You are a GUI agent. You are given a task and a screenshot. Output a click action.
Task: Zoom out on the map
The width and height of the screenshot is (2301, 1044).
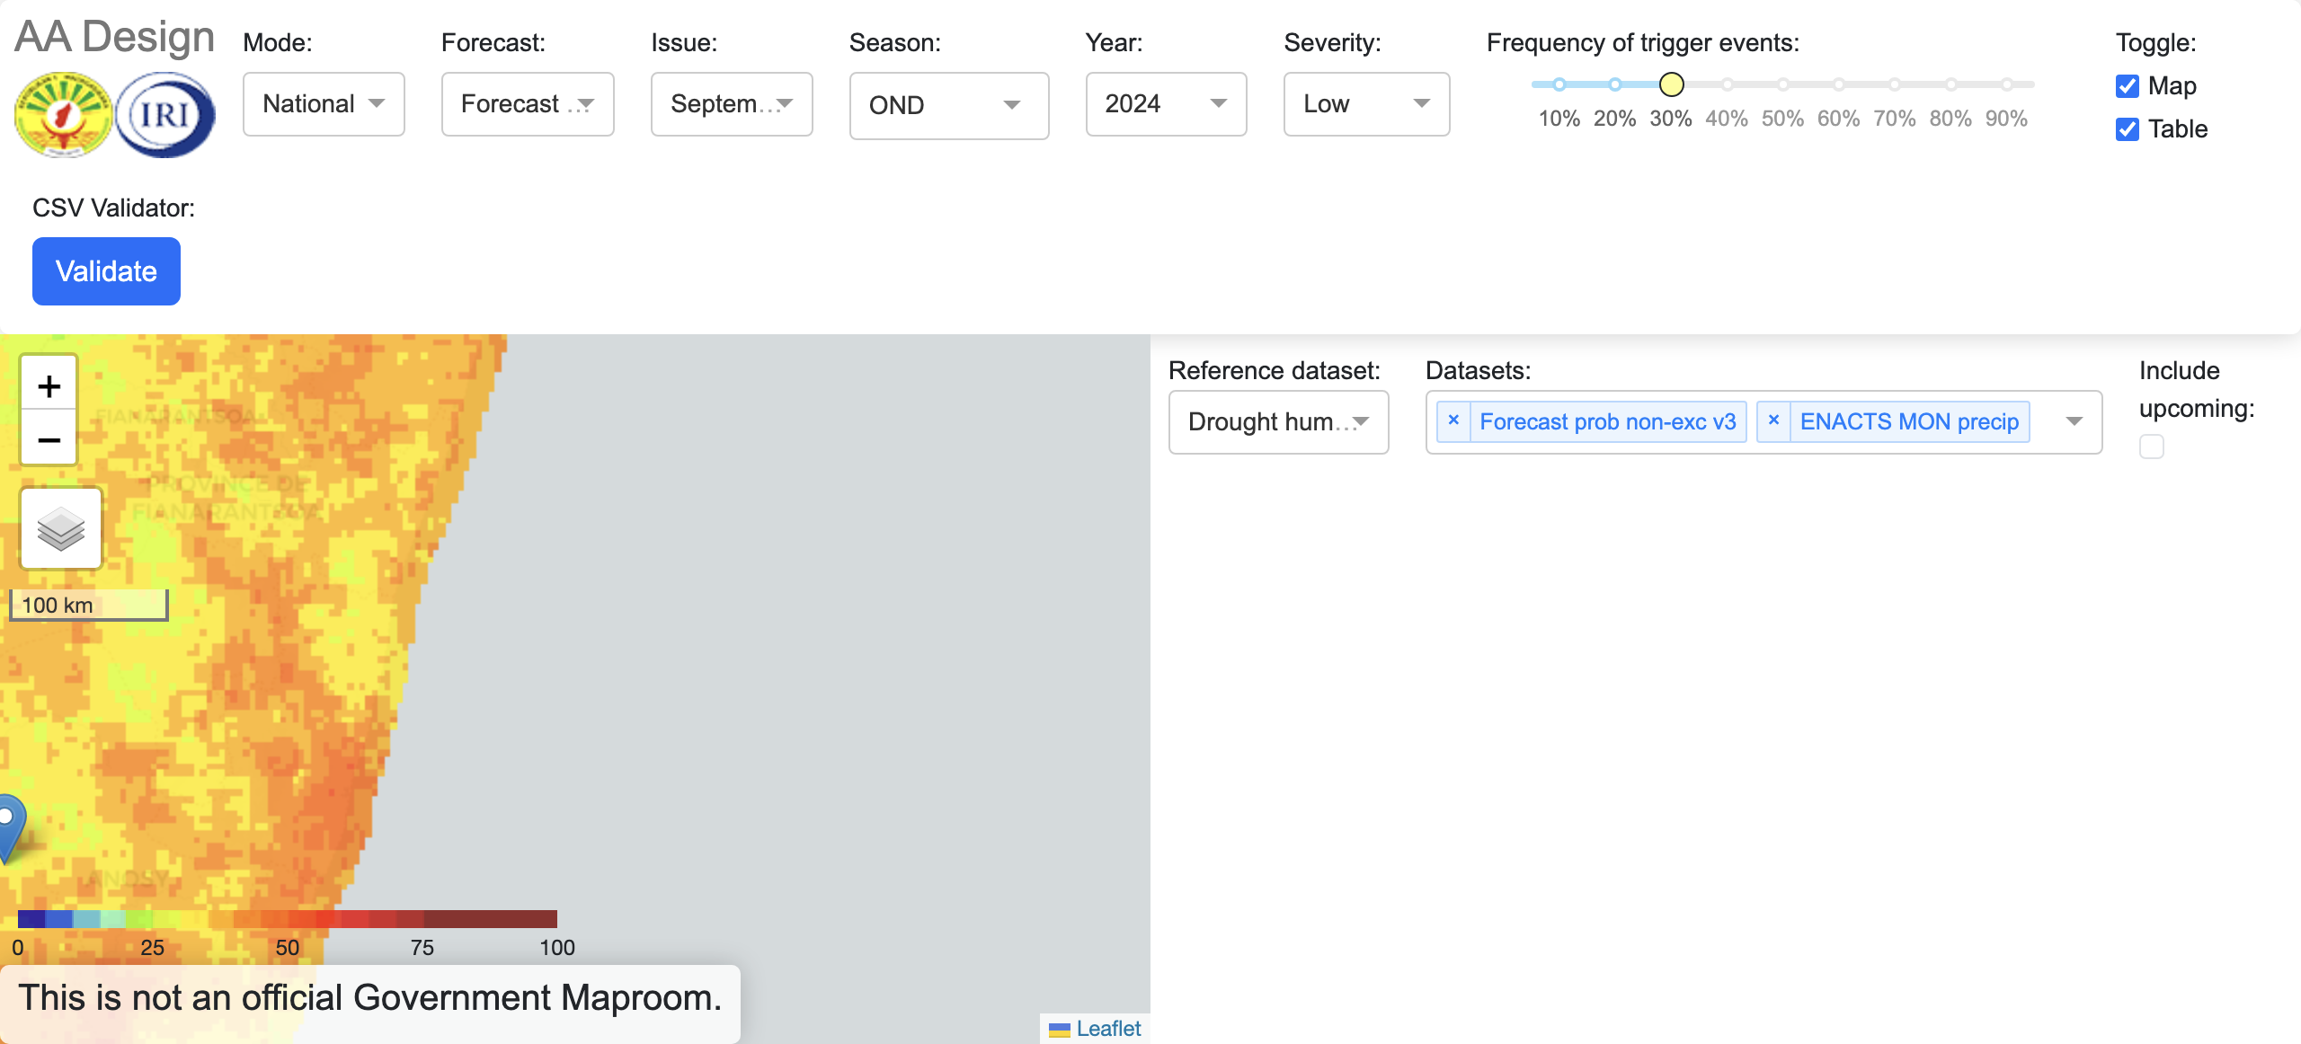click(49, 439)
